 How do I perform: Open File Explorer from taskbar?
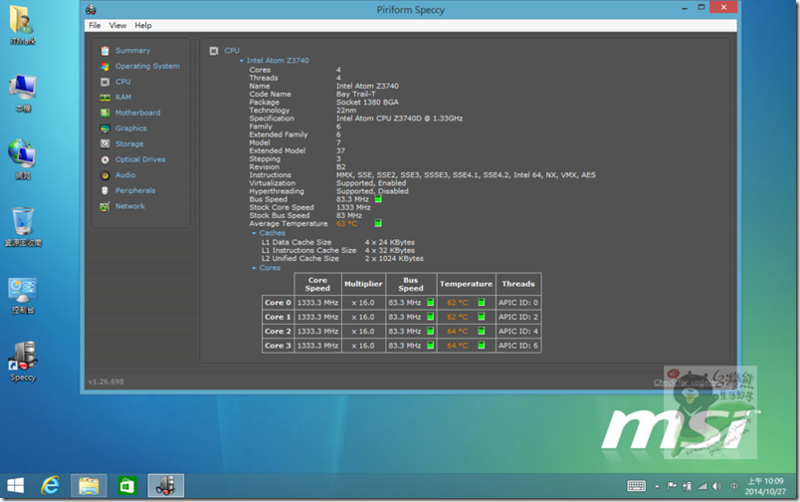pos(89,485)
